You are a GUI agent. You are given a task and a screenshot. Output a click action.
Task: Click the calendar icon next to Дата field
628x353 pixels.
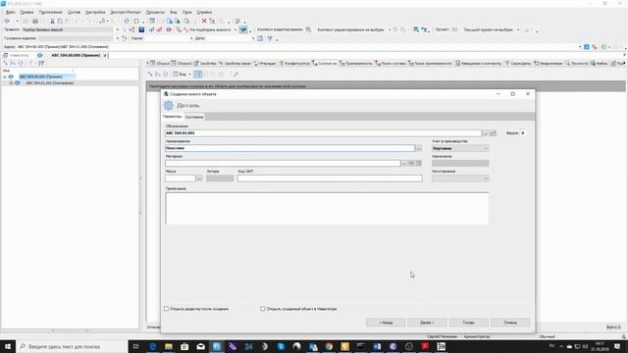coord(260,38)
